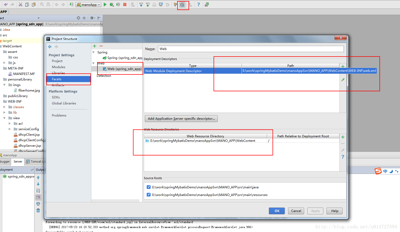Click the Paste icon in main toolbar
400x232 pixels.
tap(34, 4)
